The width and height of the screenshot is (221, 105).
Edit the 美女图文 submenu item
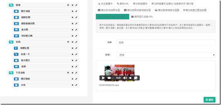[76, 60]
